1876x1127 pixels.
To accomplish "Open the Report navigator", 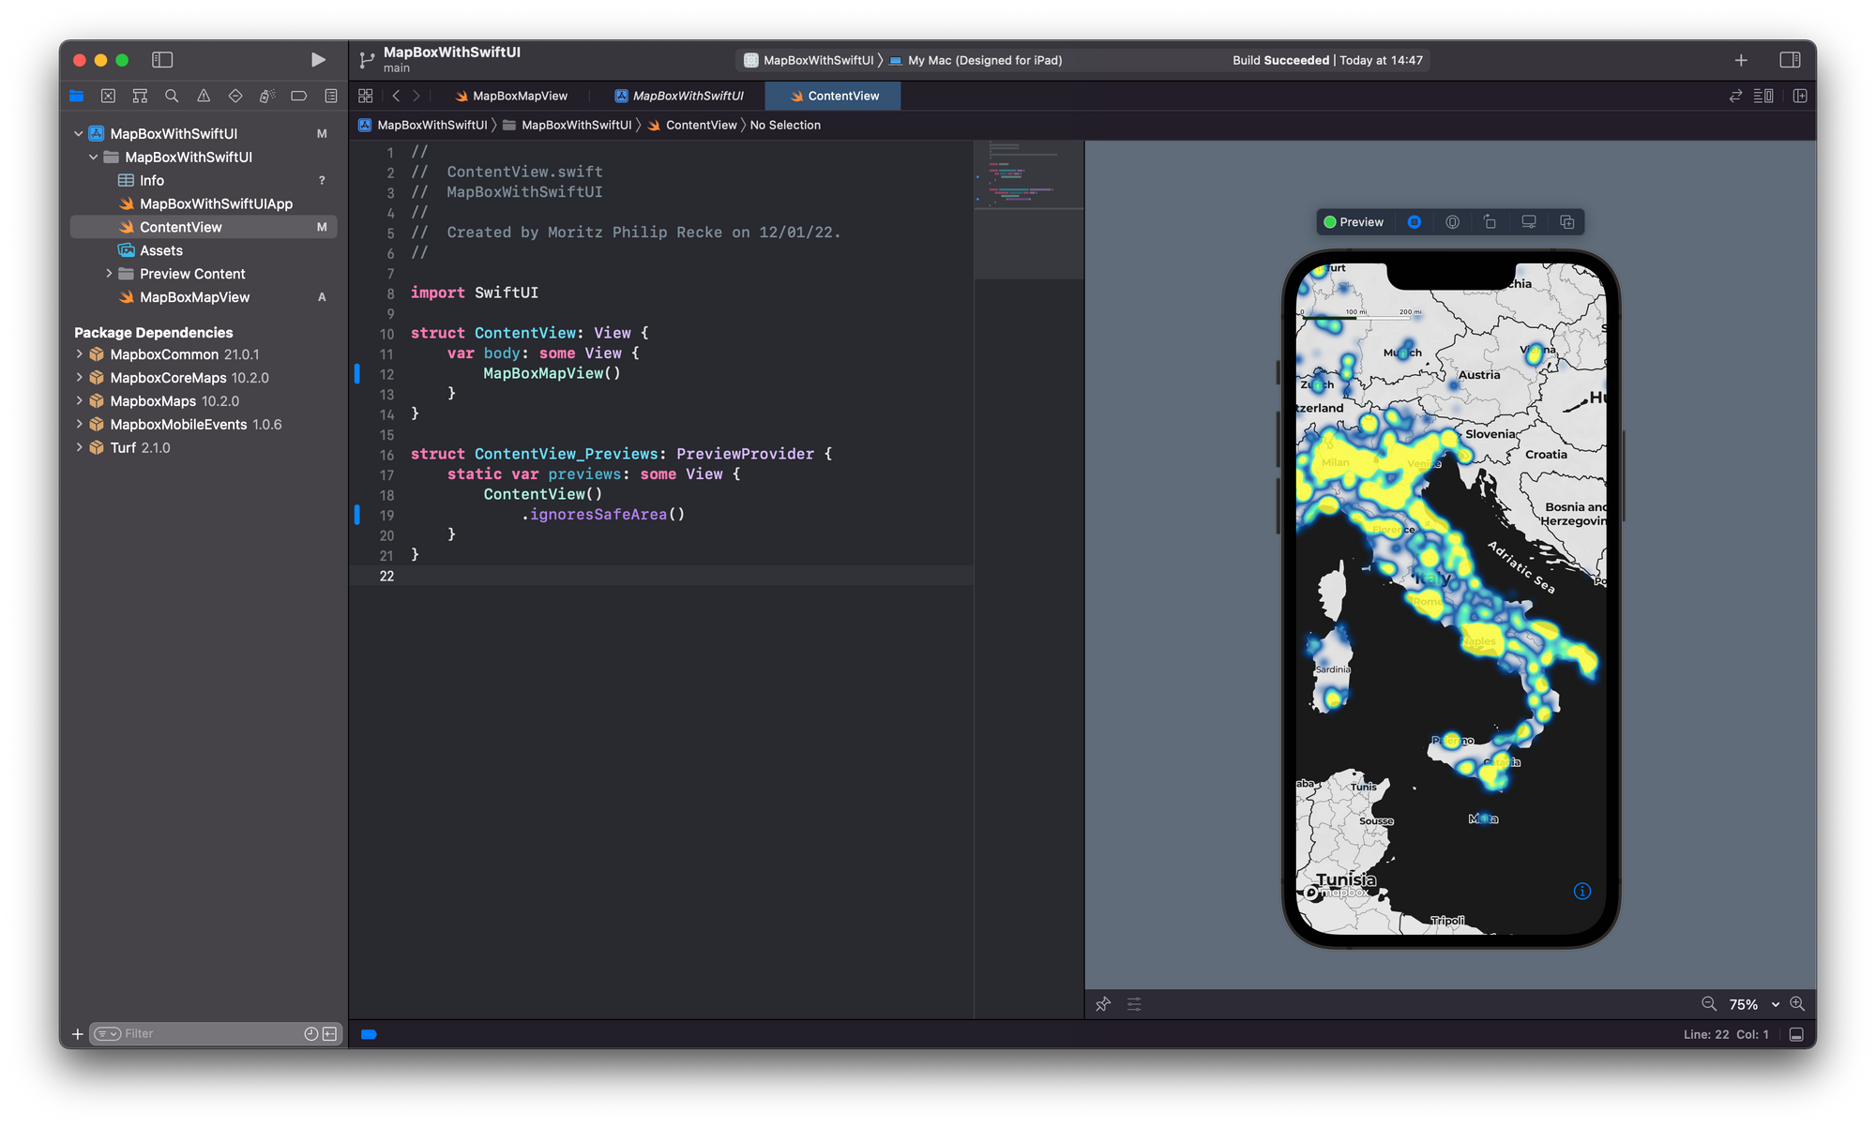I will pos(329,96).
